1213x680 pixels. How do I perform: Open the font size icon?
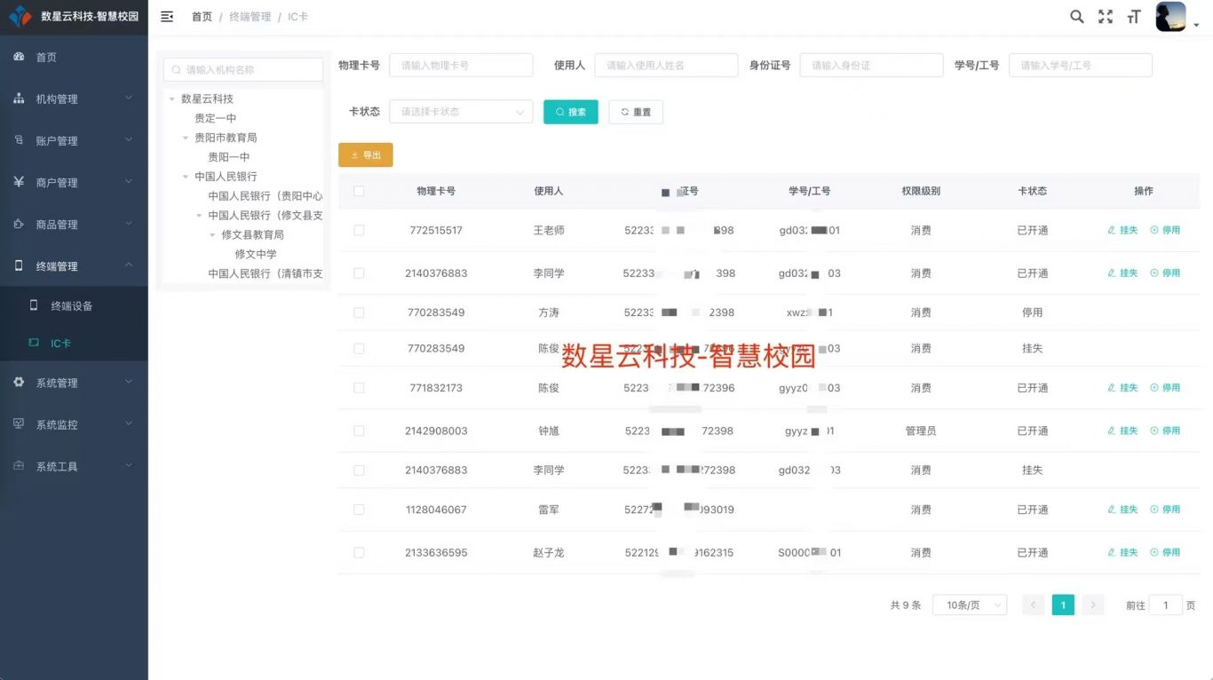(1134, 16)
